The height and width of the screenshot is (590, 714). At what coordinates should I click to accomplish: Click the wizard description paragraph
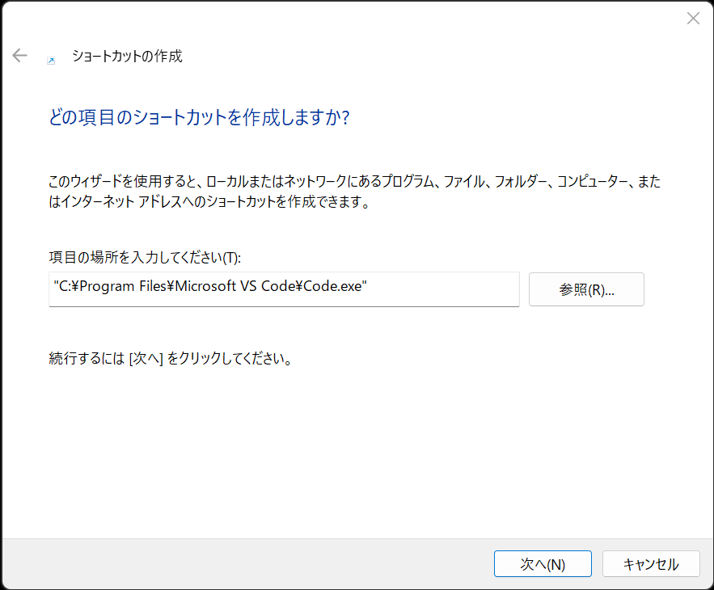pyautogui.click(x=354, y=192)
